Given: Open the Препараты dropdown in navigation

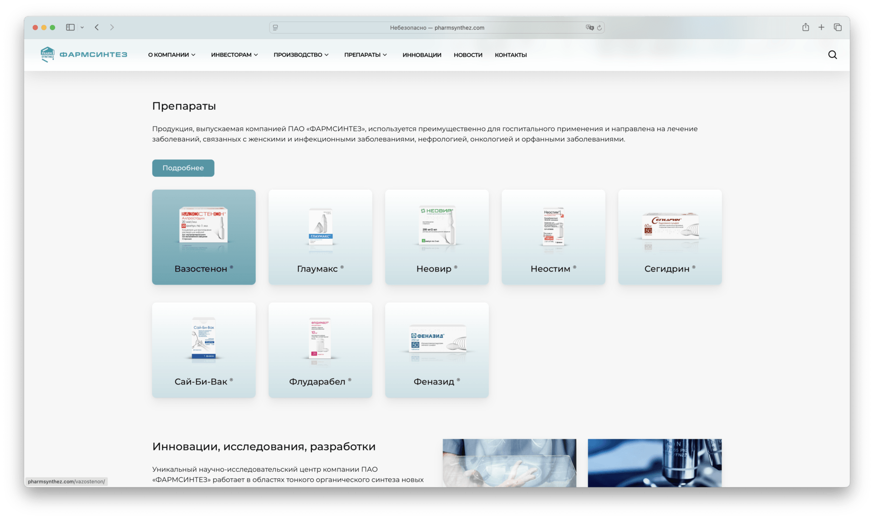Looking at the screenshot, I should click(x=366, y=55).
